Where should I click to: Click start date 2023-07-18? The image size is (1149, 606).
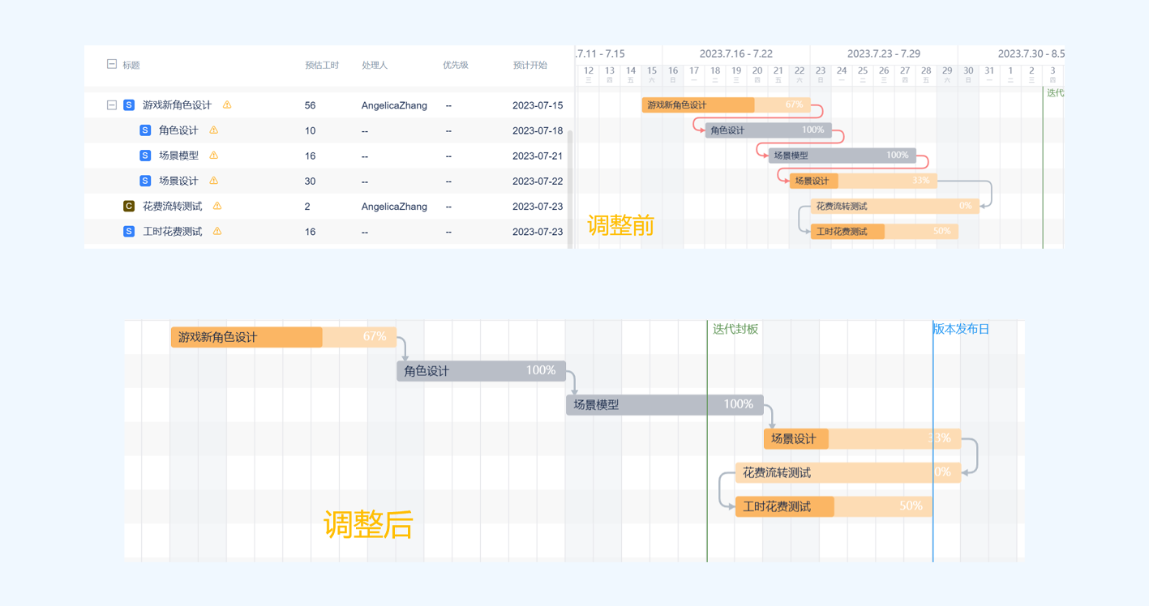[538, 130]
